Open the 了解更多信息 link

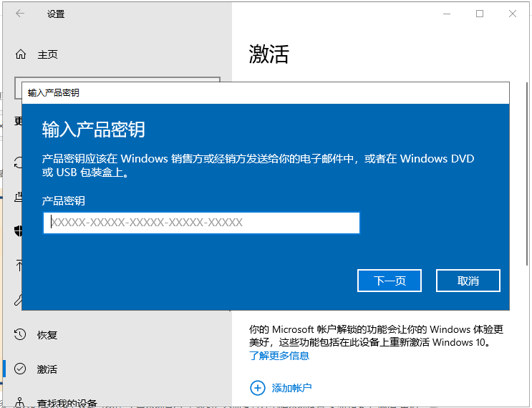click(x=279, y=356)
